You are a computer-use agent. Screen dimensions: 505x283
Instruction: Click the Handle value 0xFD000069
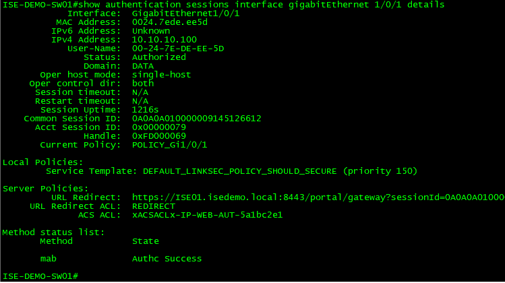point(158,136)
